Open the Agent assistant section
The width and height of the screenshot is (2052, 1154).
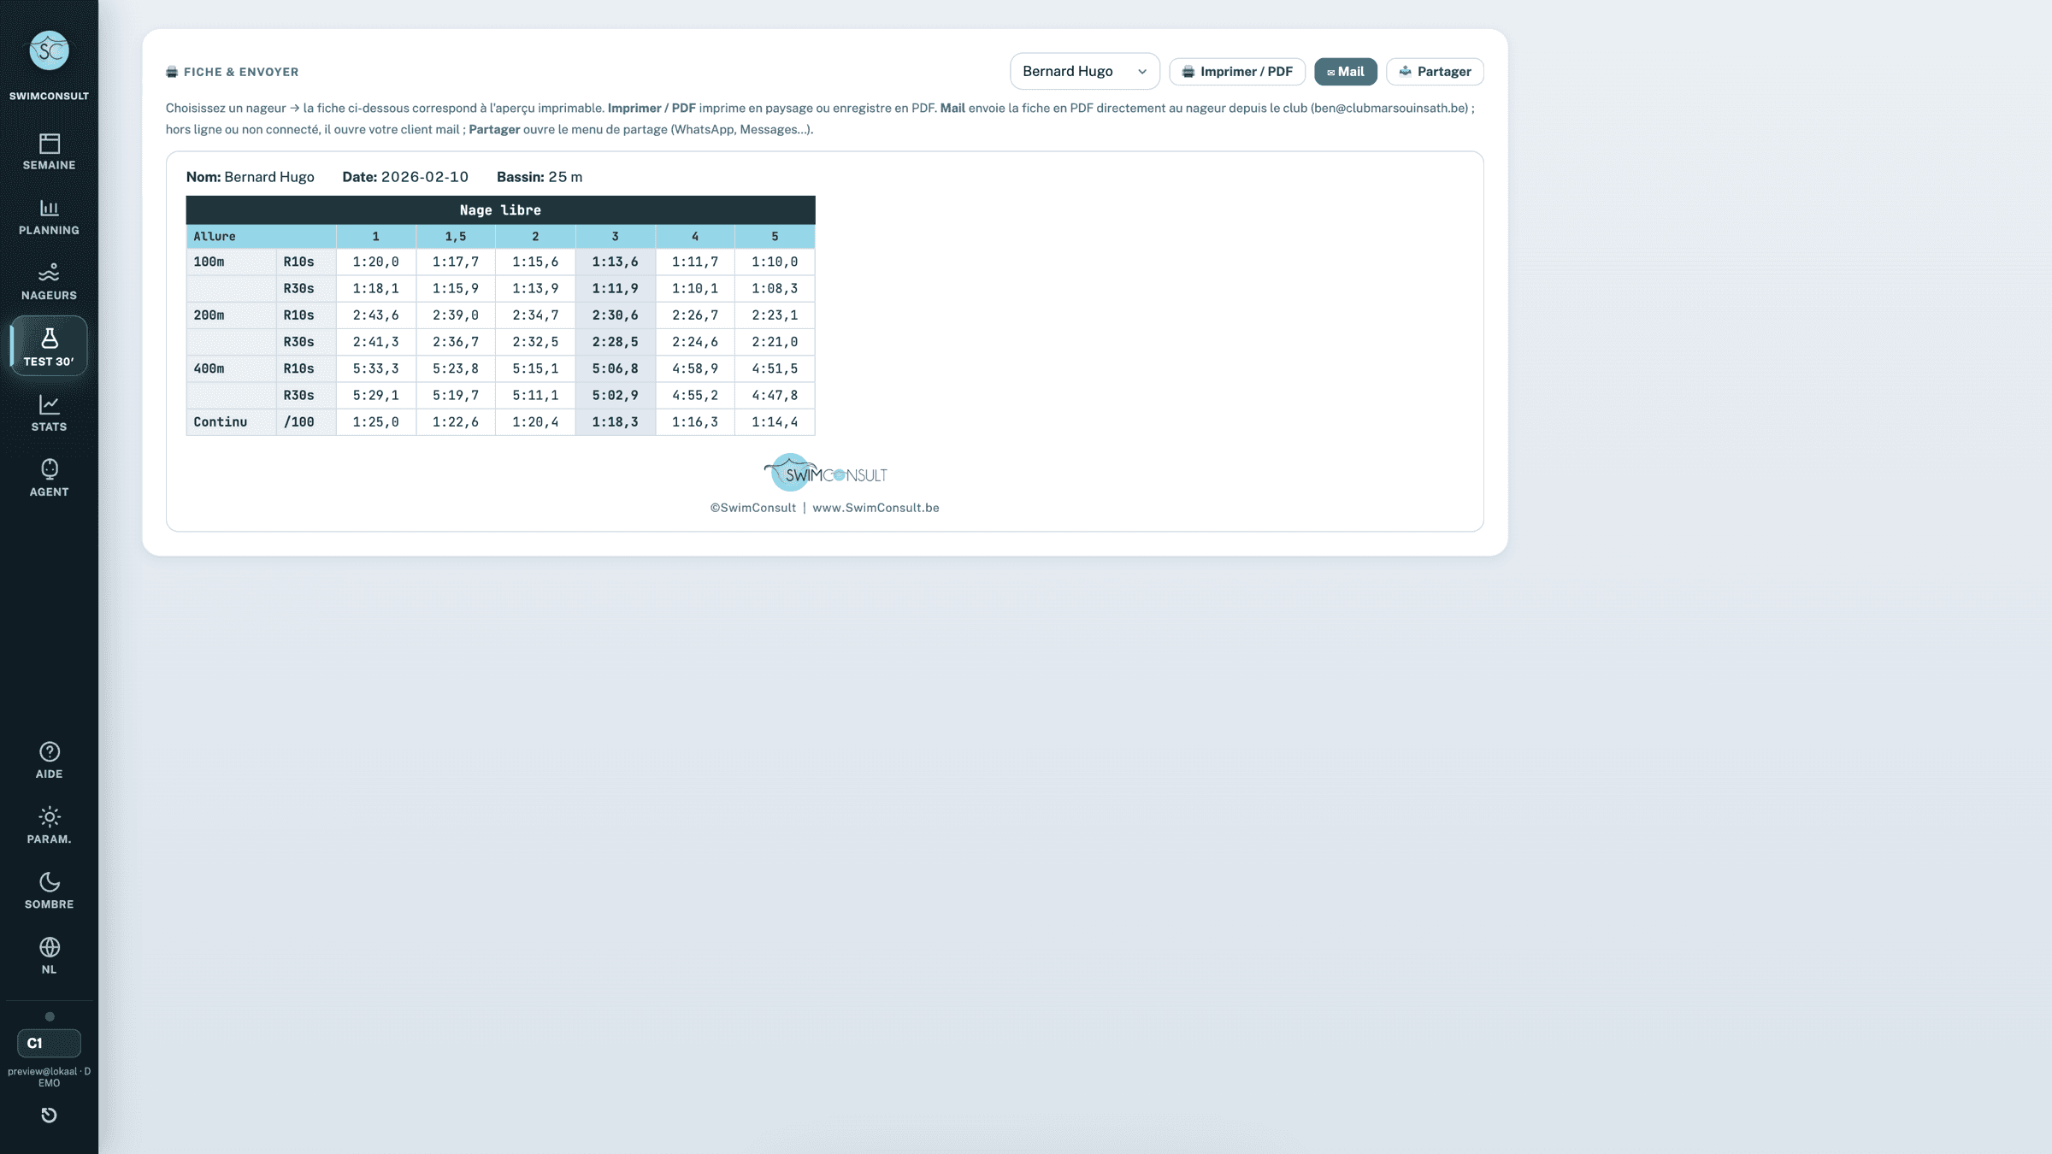49,479
